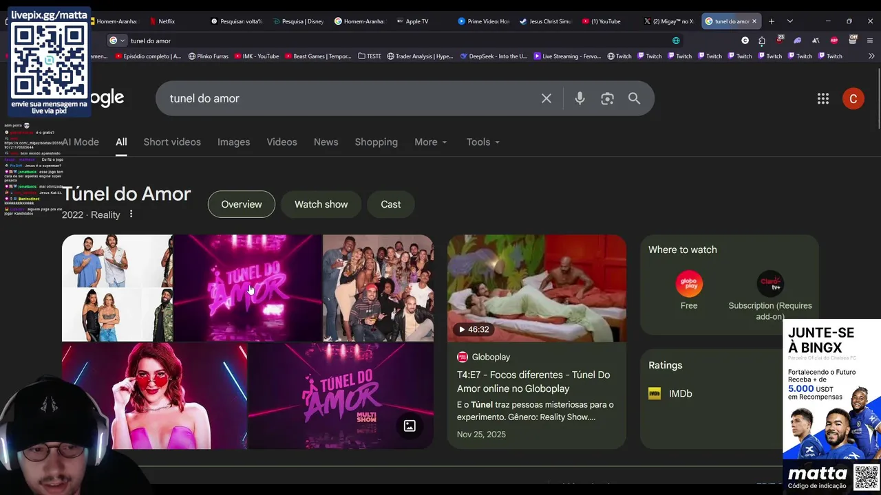Open a new browser tab with plus
The image size is (881, 495).
click(772, 21)
